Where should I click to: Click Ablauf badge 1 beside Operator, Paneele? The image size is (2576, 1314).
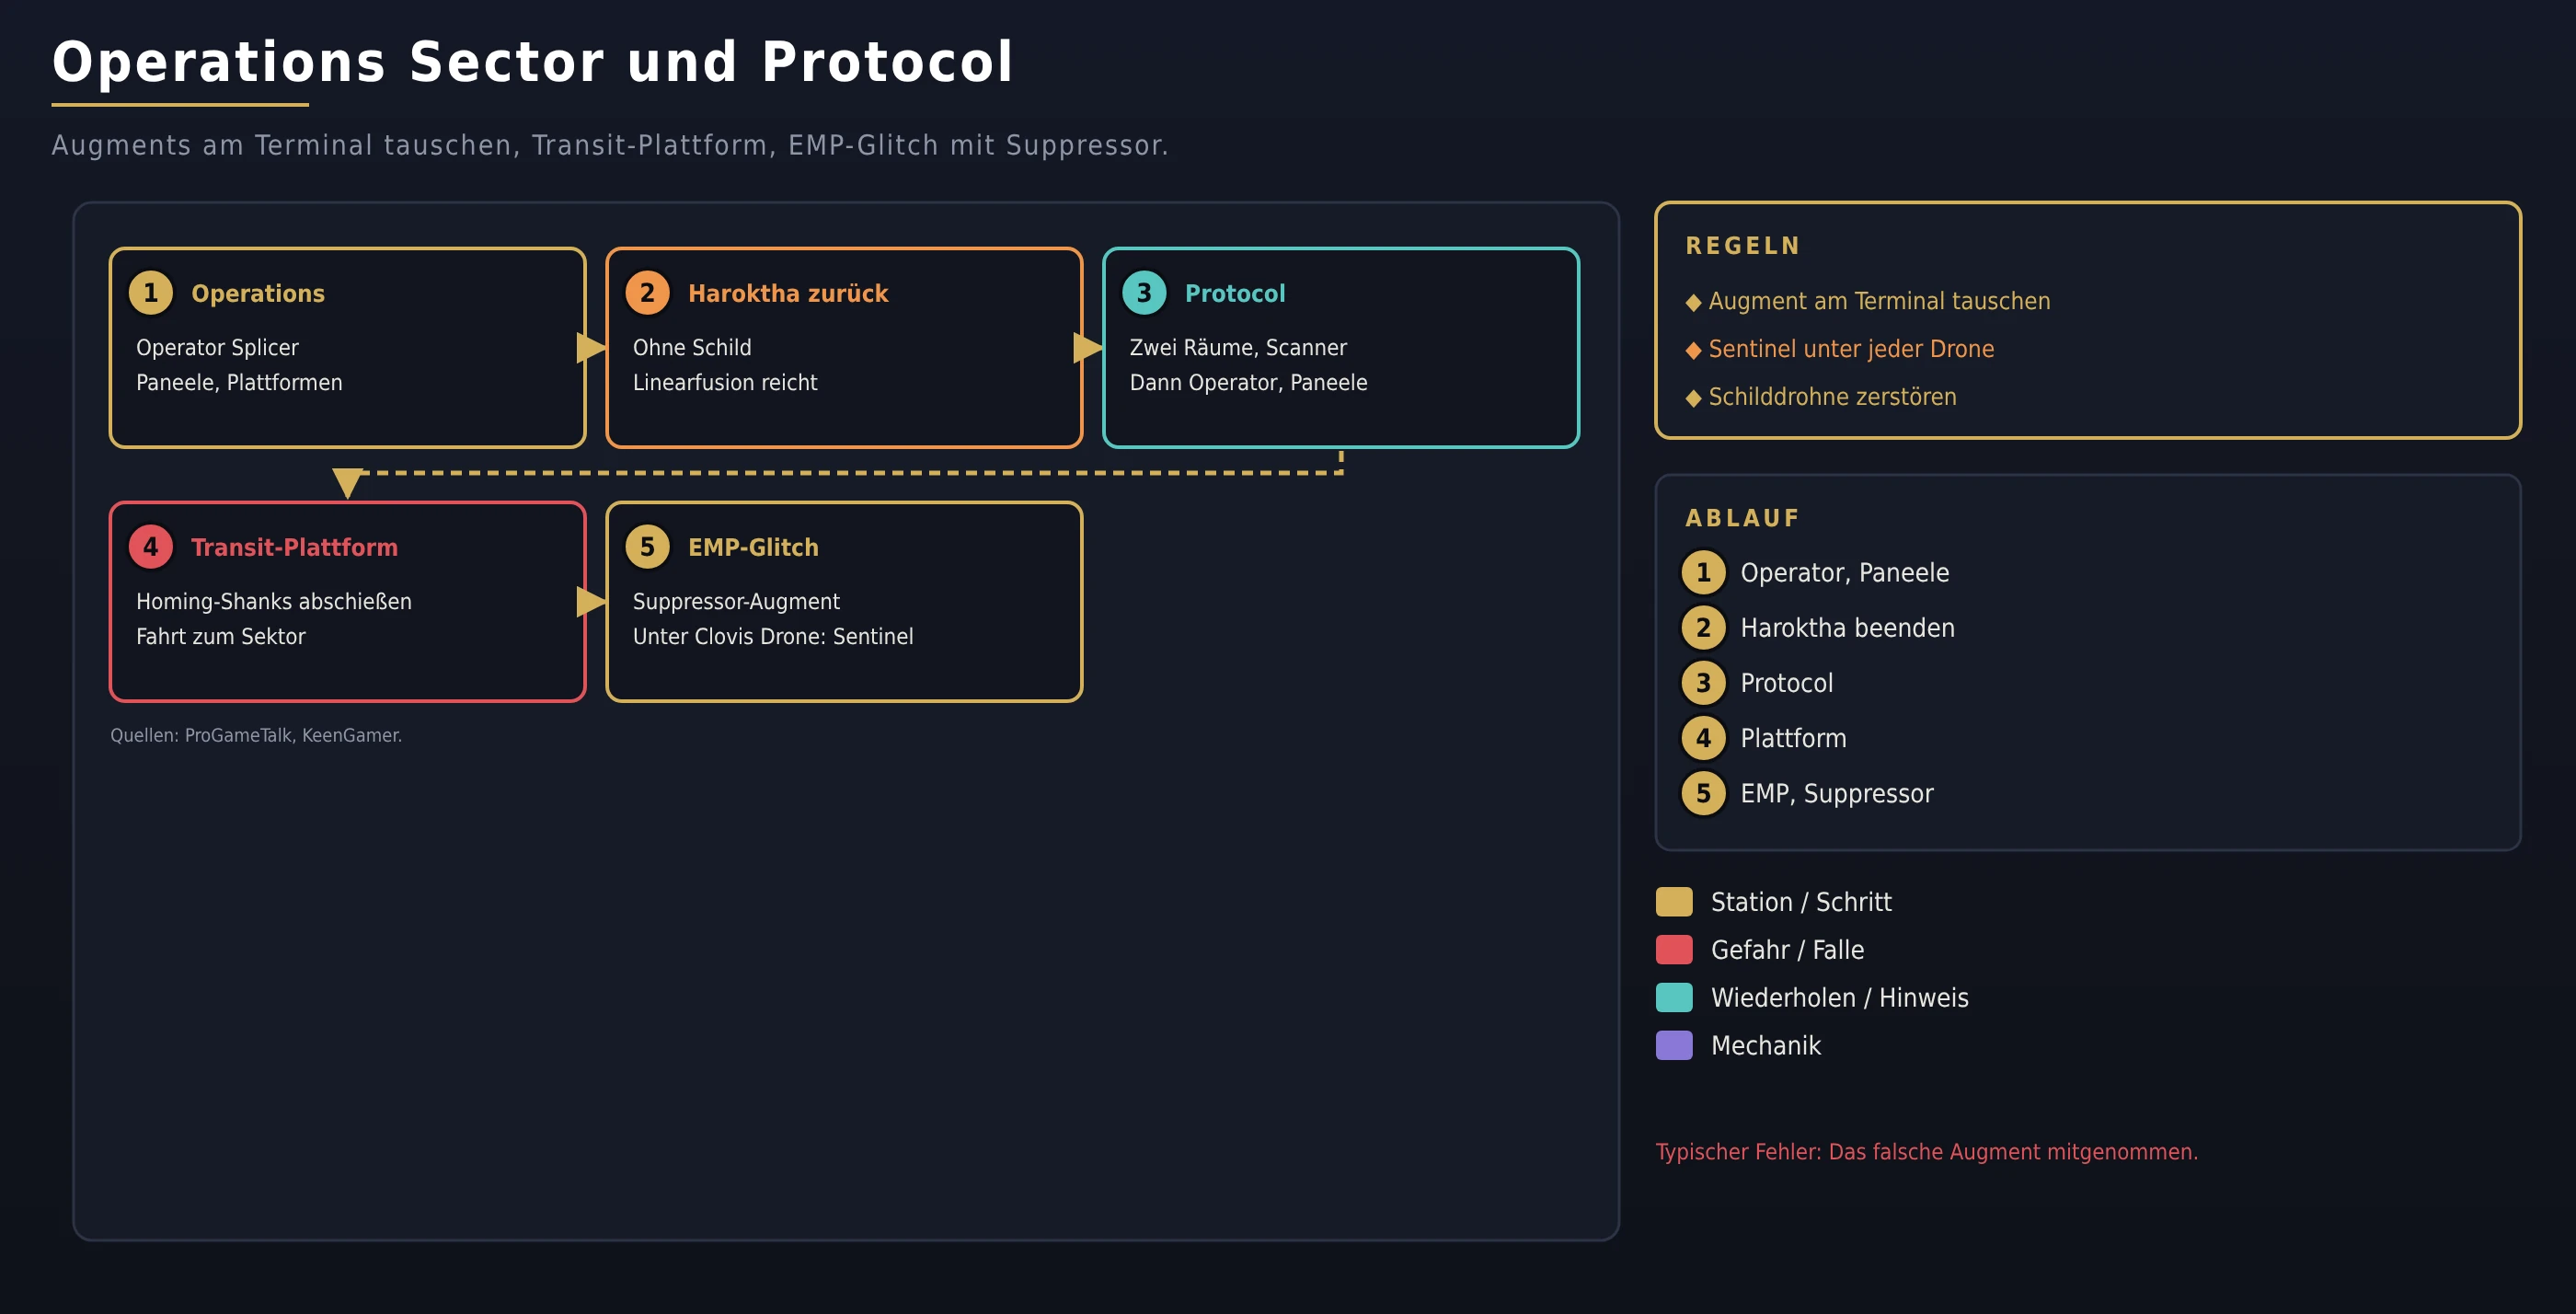point(1703,573)
